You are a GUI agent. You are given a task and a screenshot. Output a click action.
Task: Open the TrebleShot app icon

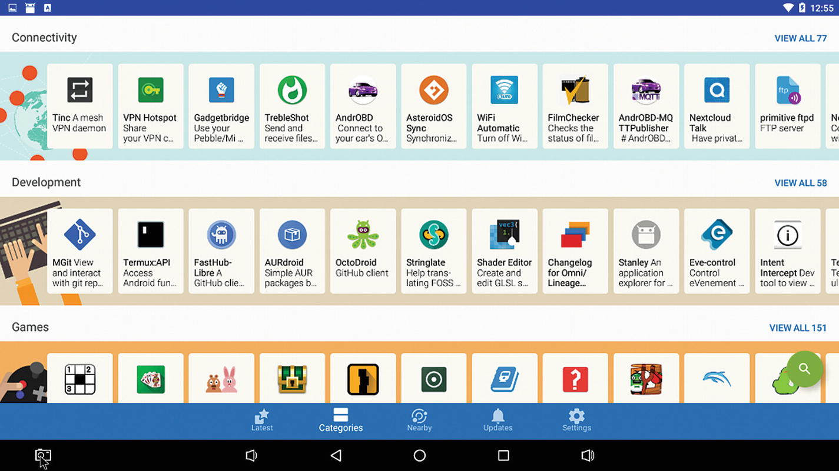pyautogui.click(x=292, y=90)
